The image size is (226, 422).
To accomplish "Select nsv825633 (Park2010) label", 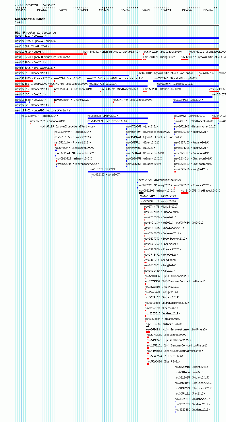I will (103, 116).
